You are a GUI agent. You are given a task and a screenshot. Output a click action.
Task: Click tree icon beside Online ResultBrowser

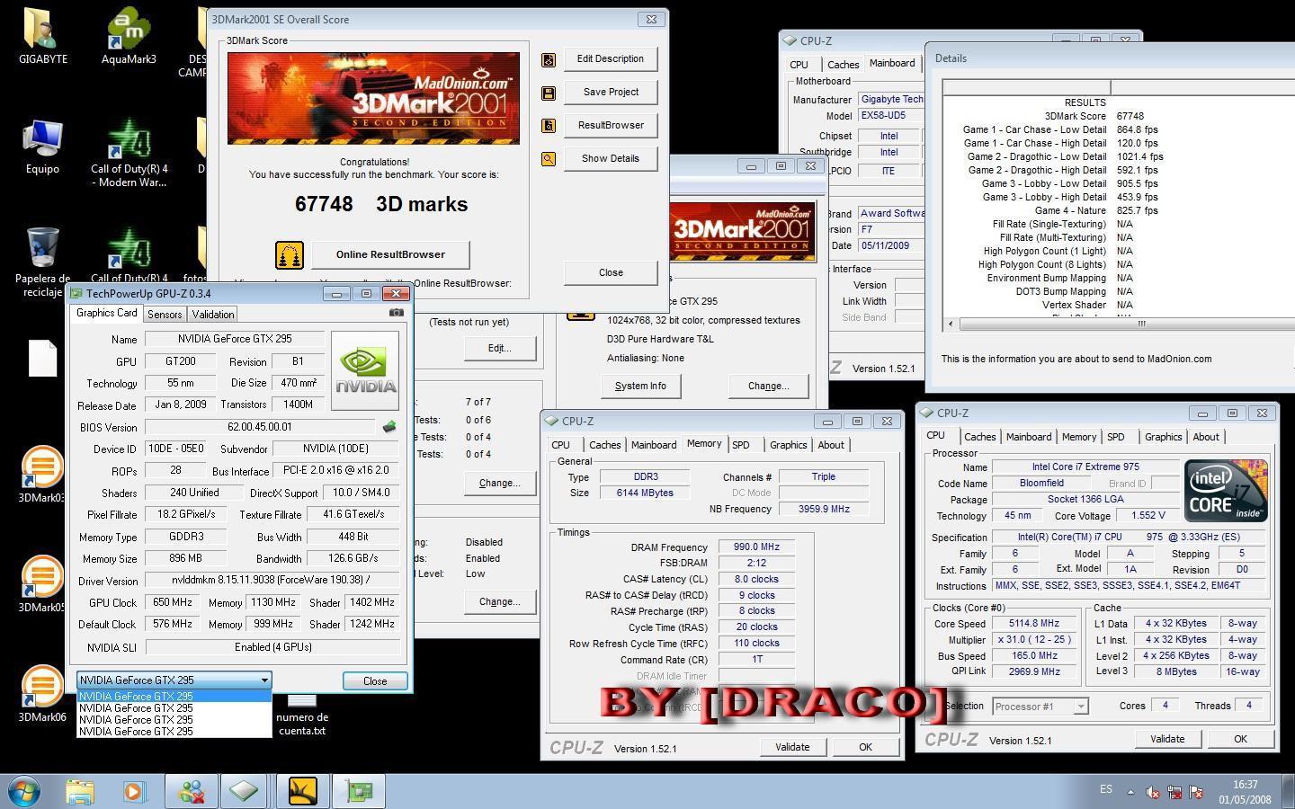(x=290, y=255)
